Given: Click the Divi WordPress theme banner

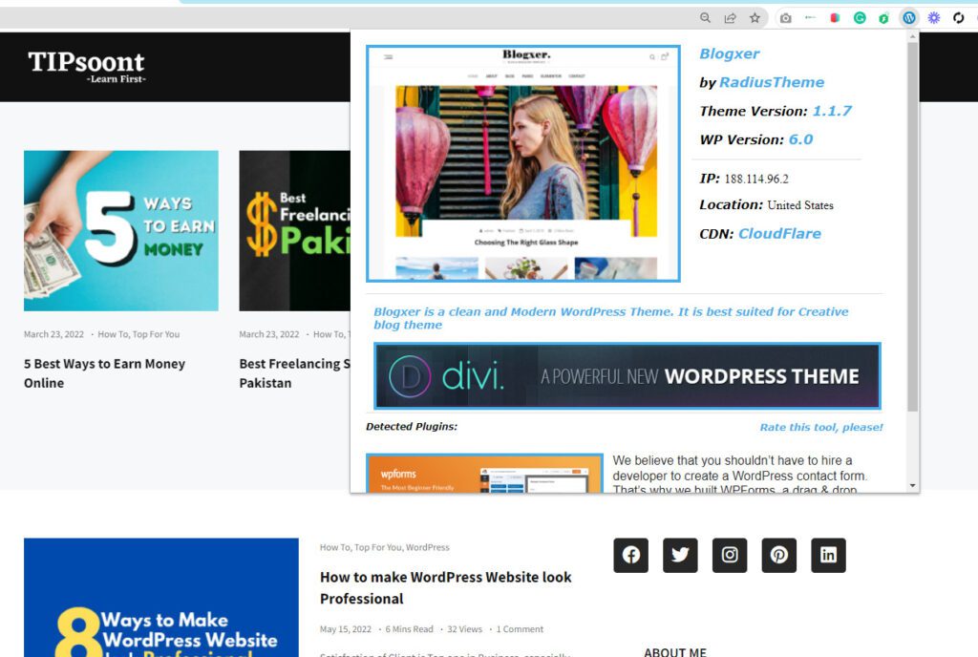Looking at the screenshot, I should pos(627,376).
